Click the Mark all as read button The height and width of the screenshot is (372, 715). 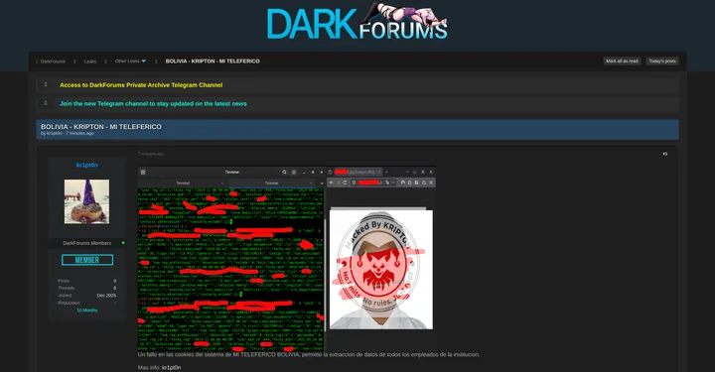coord(622,62)
